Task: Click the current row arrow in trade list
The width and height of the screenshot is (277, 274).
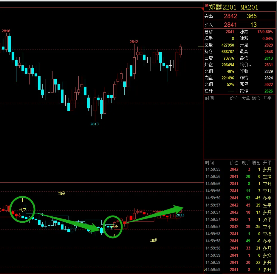Action: (205, 270)
